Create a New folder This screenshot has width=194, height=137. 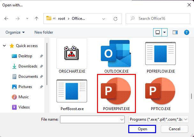pos(44,32)
